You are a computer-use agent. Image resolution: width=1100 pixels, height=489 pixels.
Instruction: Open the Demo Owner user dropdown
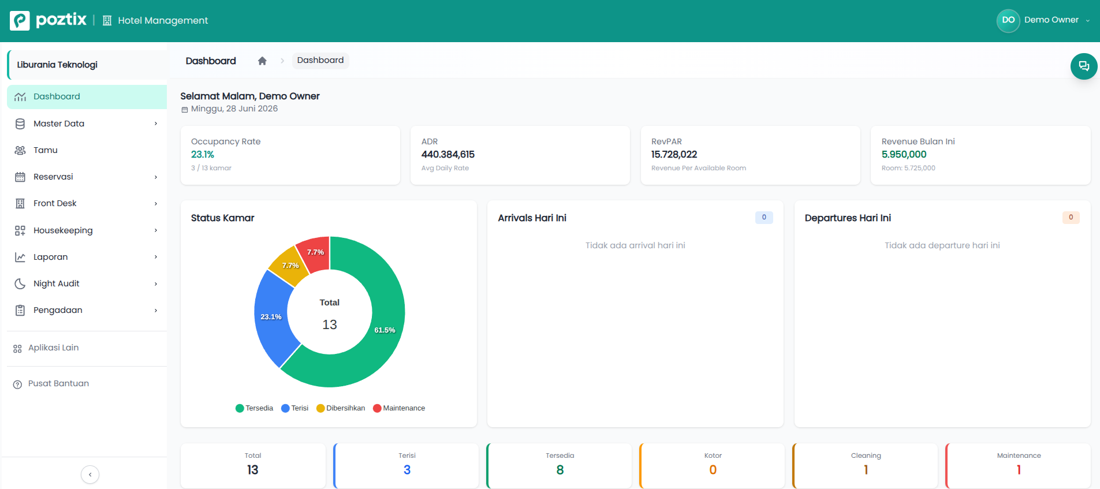point(1044,20)
